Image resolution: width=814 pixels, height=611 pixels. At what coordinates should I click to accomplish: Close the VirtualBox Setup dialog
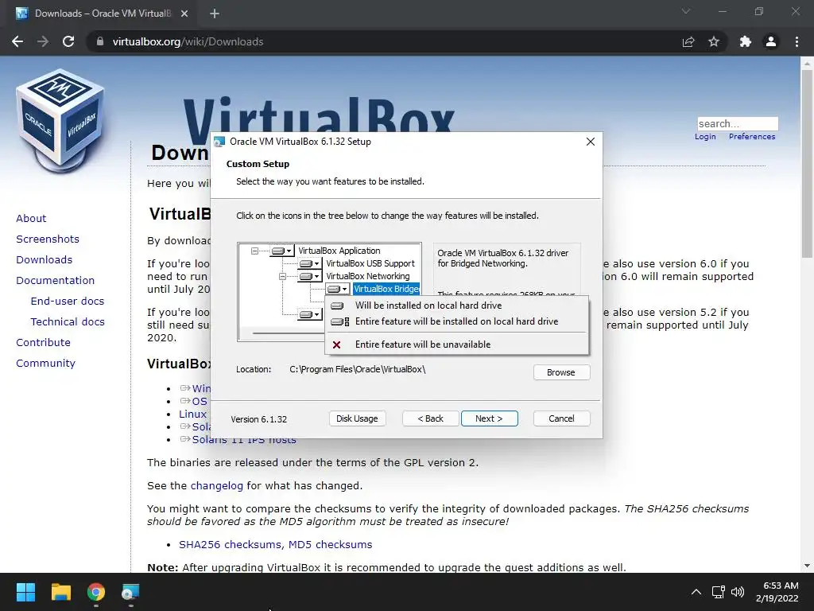(x=591, y=142)
